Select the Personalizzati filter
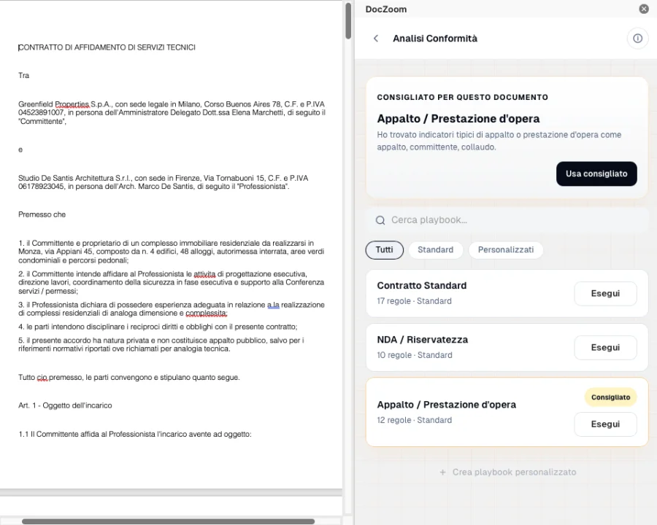 506,250
